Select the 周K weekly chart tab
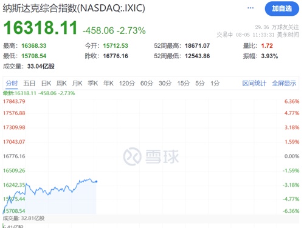This screenshot has height=228, width=304. pos(61,83)
